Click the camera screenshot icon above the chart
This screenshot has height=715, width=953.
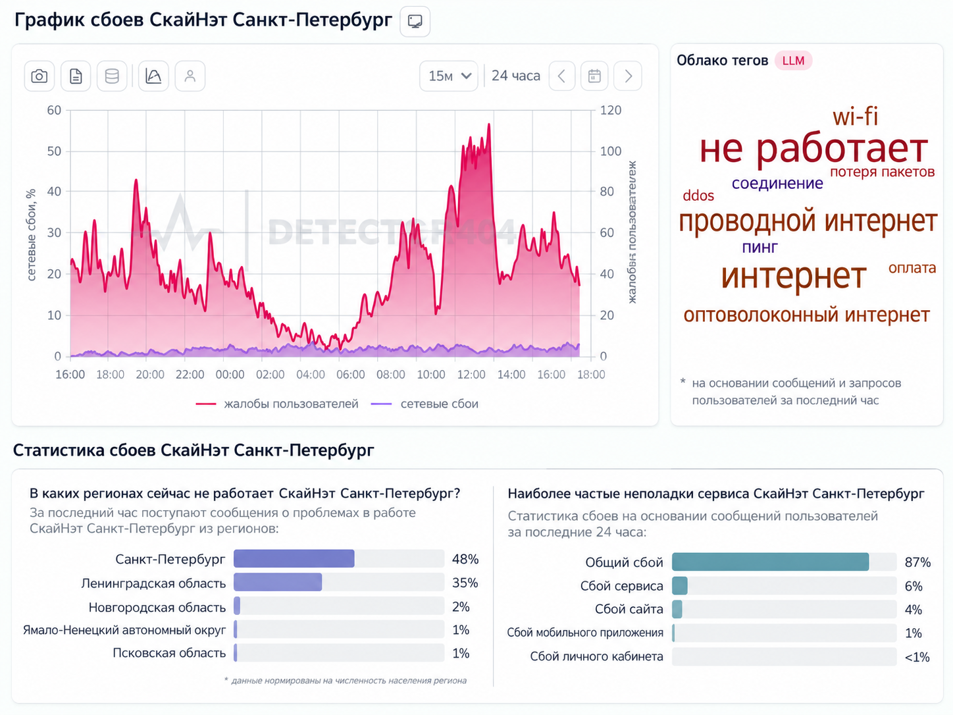pyautogui.click(x=39, y=76)
